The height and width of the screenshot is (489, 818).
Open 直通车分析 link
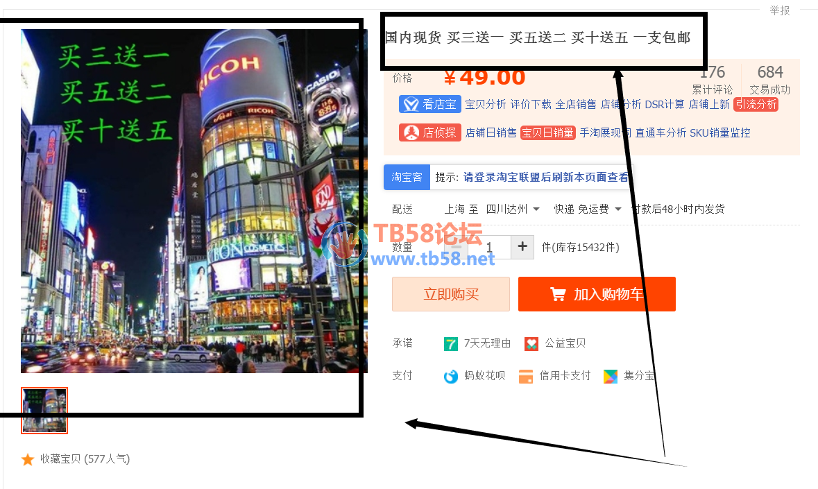[x=661, y=133]
